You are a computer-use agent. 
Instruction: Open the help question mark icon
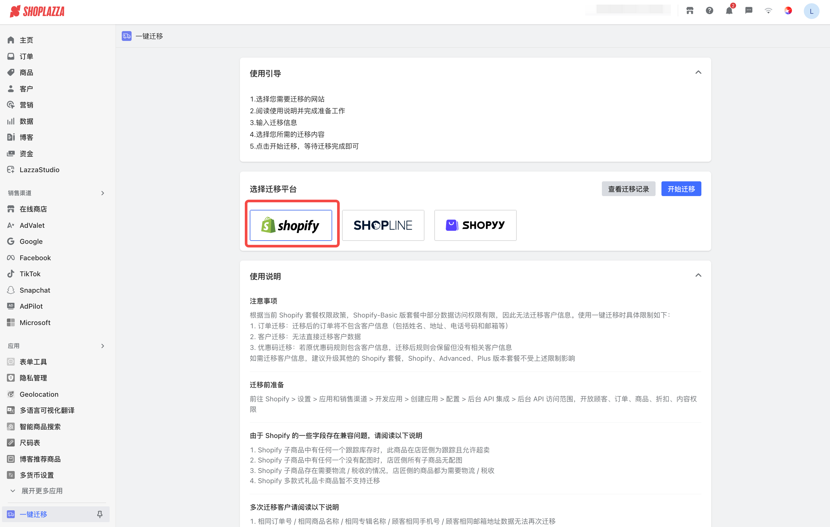(x=709, y=11)
